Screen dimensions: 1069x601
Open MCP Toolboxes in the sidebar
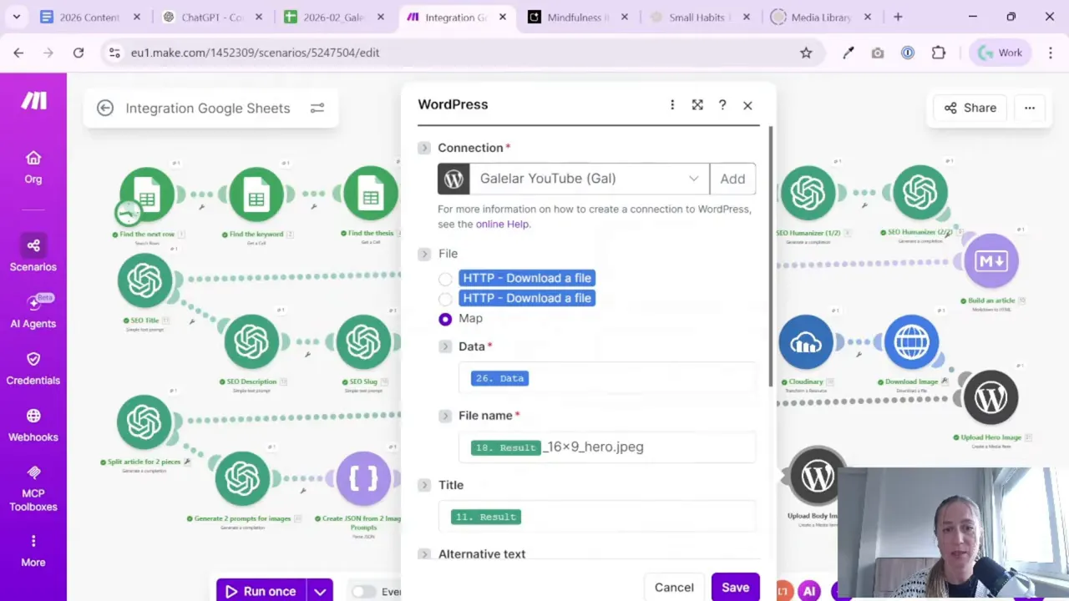33,487
